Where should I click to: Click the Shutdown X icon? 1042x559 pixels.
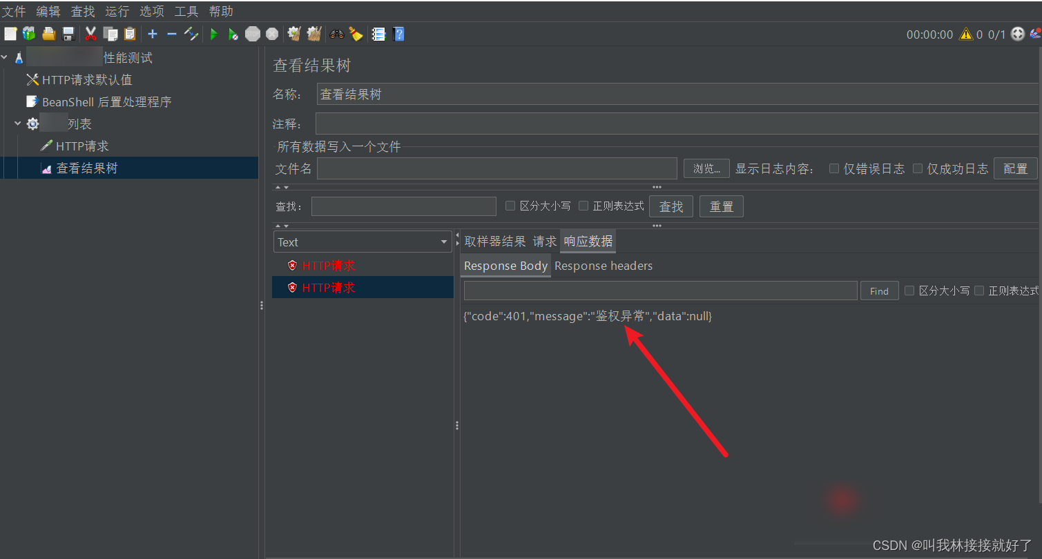click(x=272, y=34)
